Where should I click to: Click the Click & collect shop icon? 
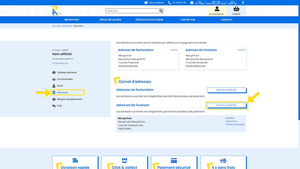(124, 160)
